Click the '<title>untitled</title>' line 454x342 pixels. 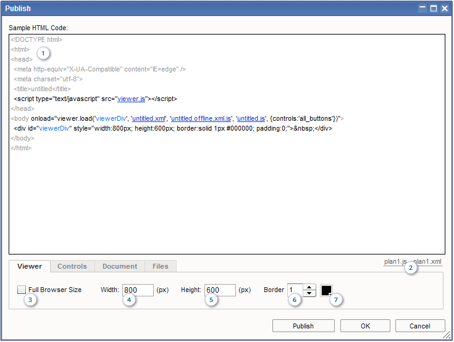(x=42, y=89)
